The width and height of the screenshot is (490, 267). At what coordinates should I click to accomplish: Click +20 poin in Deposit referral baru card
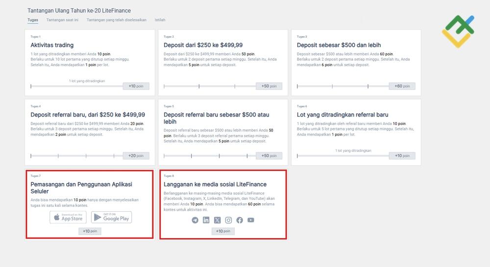coord(136,156)
